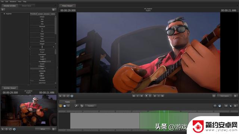Choose Screen mode in secondary viewport
This screenshot has height=134, width=239.
click(14, 129)
